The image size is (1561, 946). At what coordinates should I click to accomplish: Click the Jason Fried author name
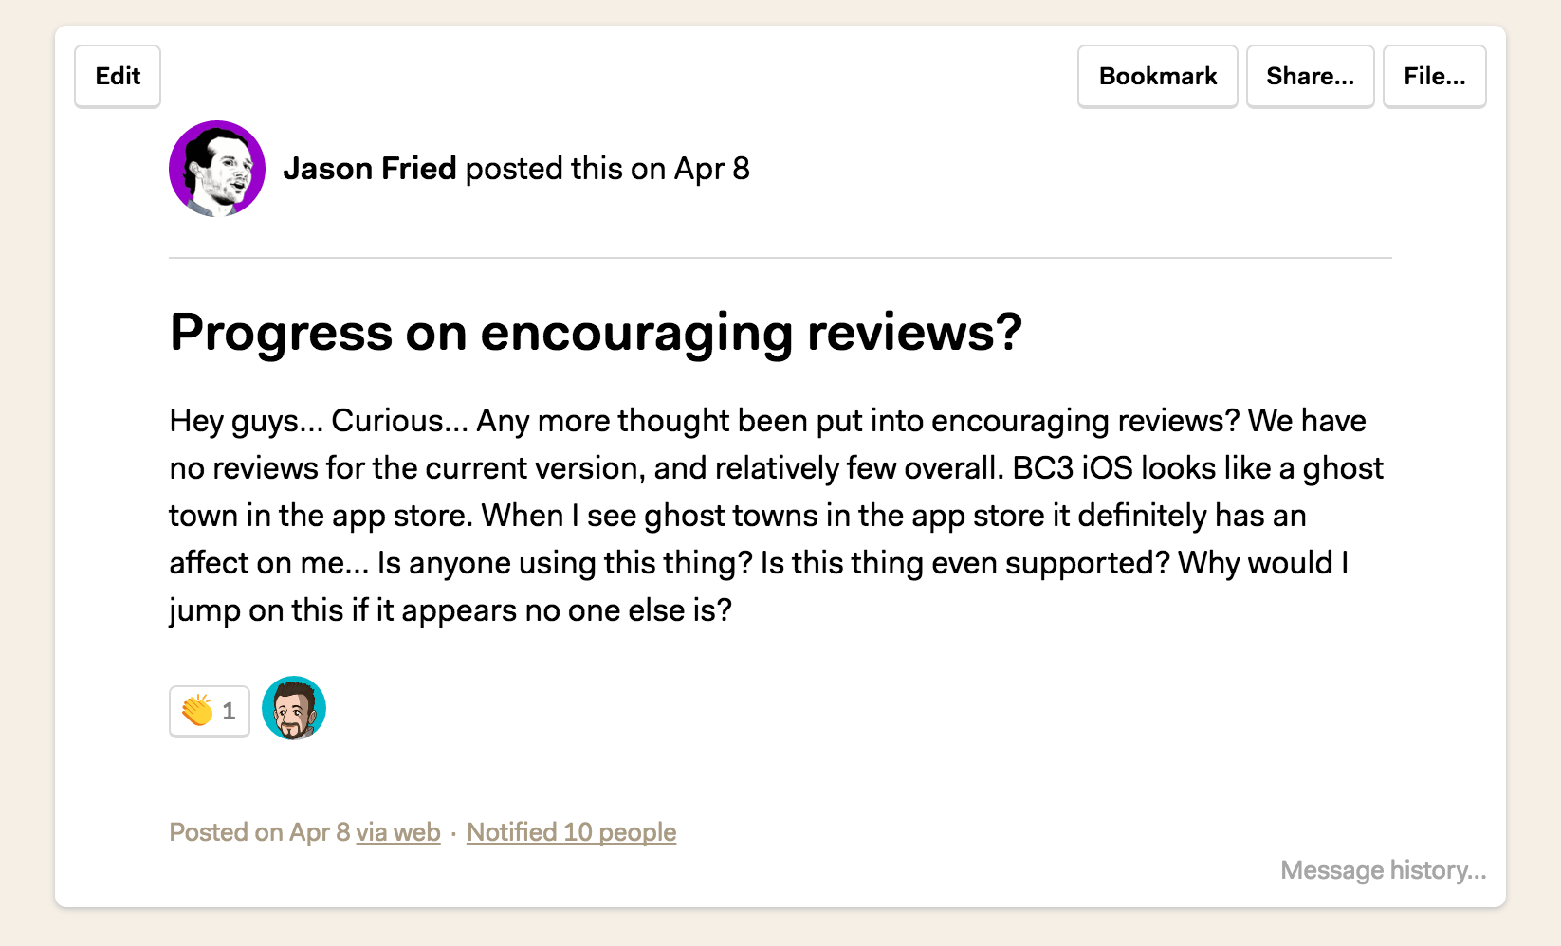(x=370, y=169)
